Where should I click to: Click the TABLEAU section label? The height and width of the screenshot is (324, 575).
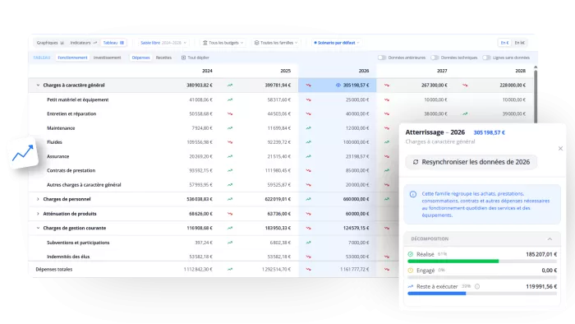(x=42, y=58)
